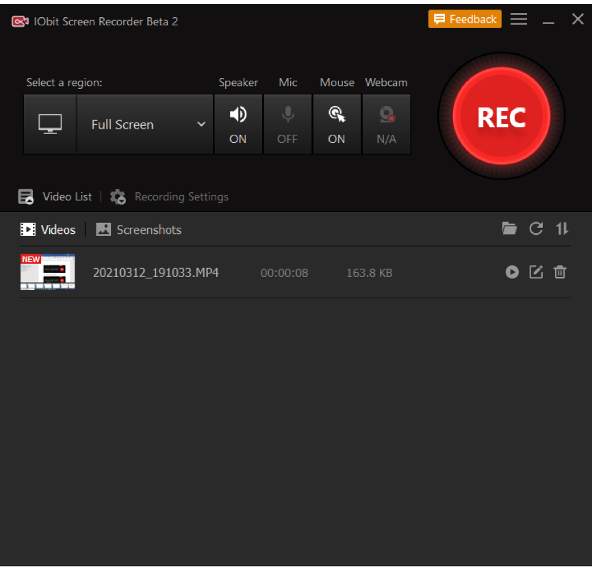Click the monitor region icon
The image size is (592, 567).
50,124
